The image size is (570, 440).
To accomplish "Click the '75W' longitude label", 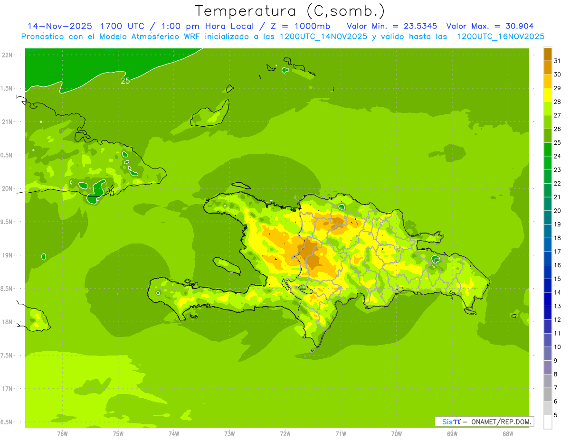I will pyautogui.click(x=118, y=434).
